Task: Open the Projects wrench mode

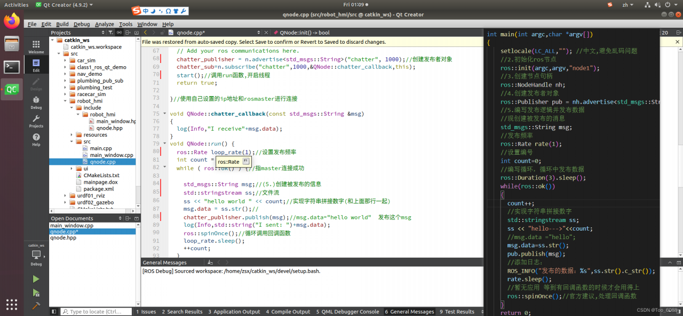Action: point(36,121)
